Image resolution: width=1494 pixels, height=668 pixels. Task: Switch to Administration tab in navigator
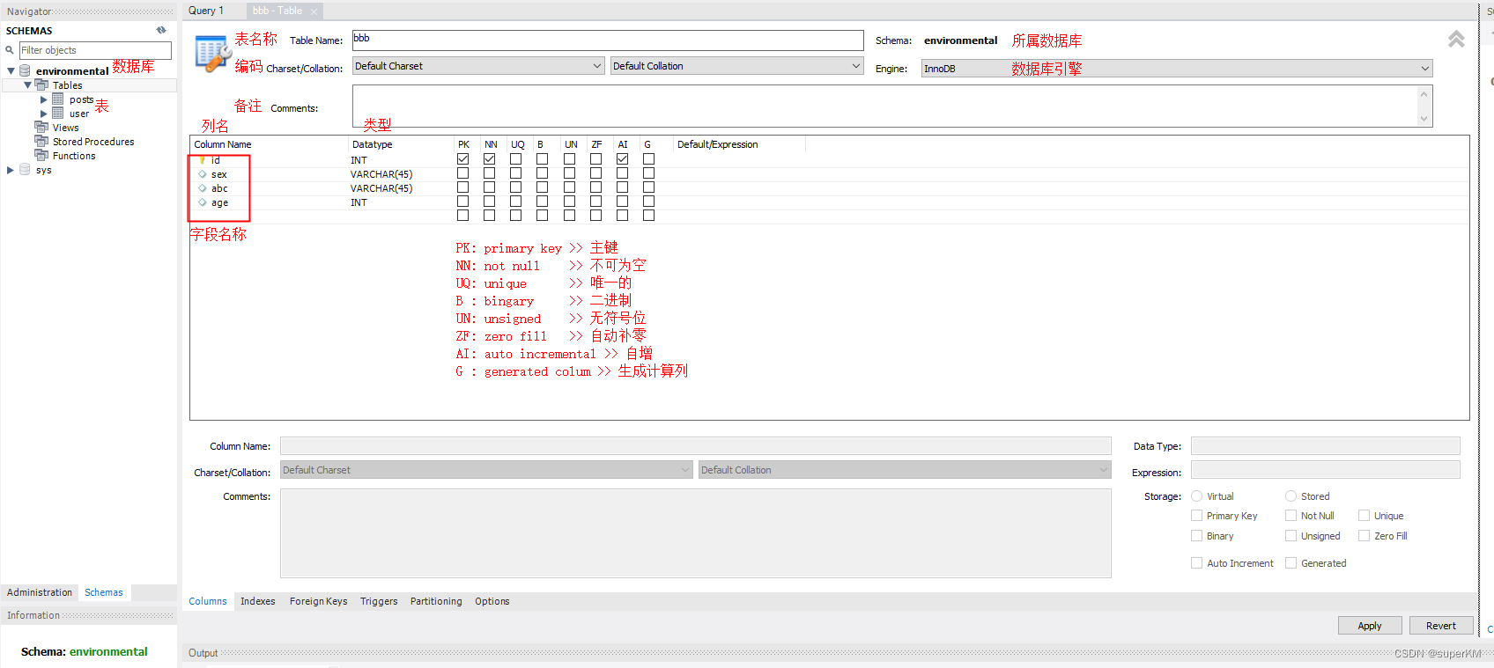(x=40, y=592)
